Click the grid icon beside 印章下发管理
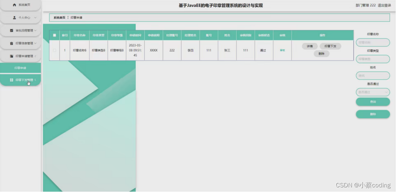This screenshot has width=396, height=192. (x=11, y=80)
